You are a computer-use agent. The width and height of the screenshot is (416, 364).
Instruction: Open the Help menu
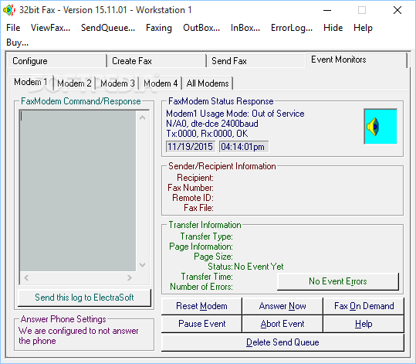[x=363, y=28]
